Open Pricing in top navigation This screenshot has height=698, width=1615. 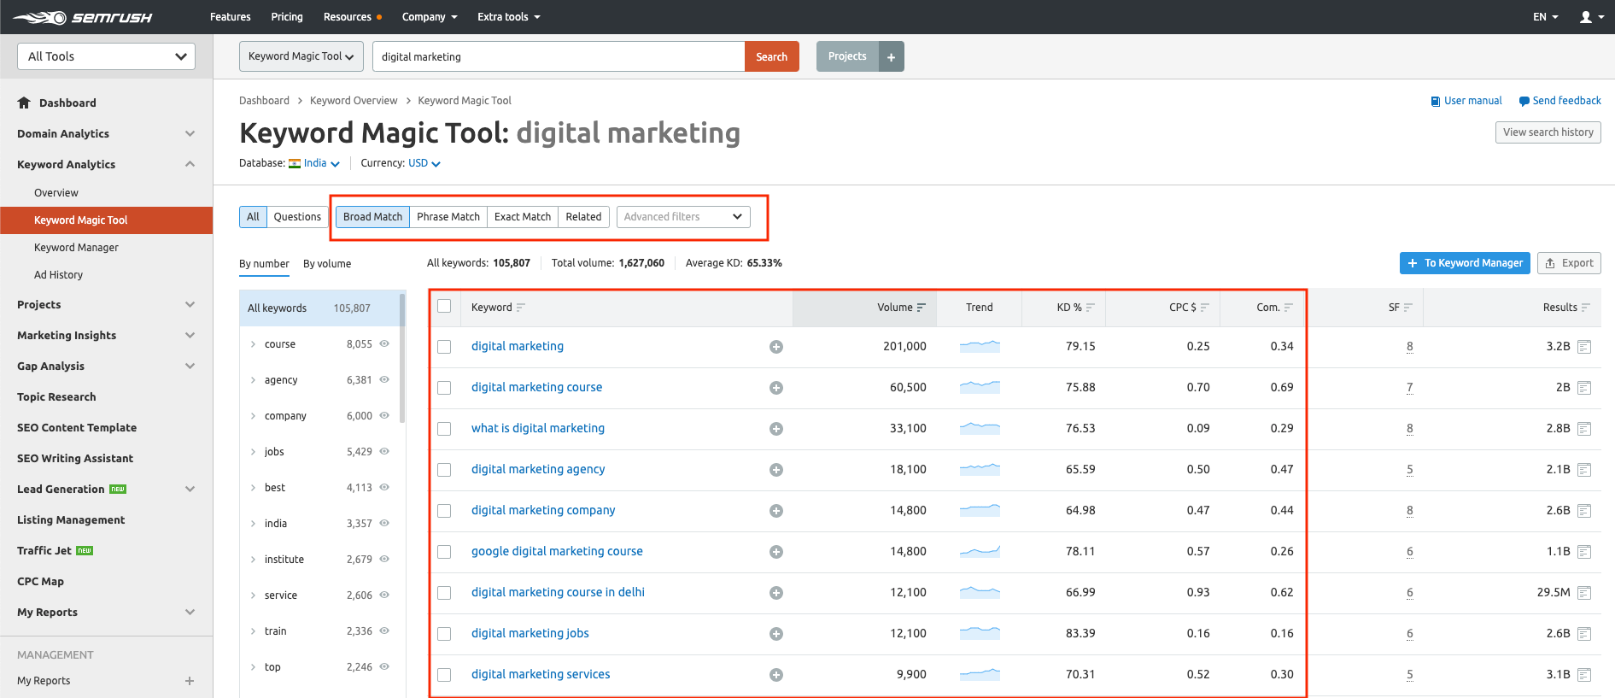(x=287, y=17)
